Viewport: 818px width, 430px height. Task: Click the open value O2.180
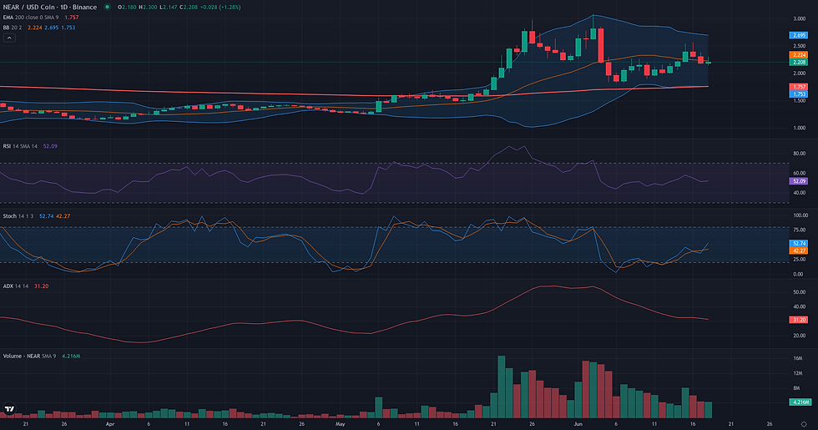pos(127,8)
